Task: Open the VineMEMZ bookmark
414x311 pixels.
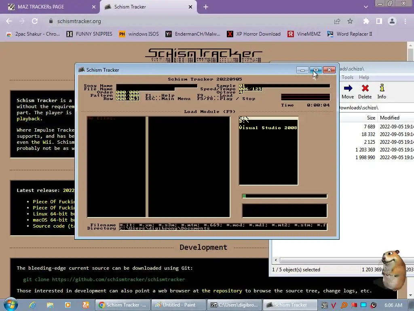Action: (x=304, y=34)
